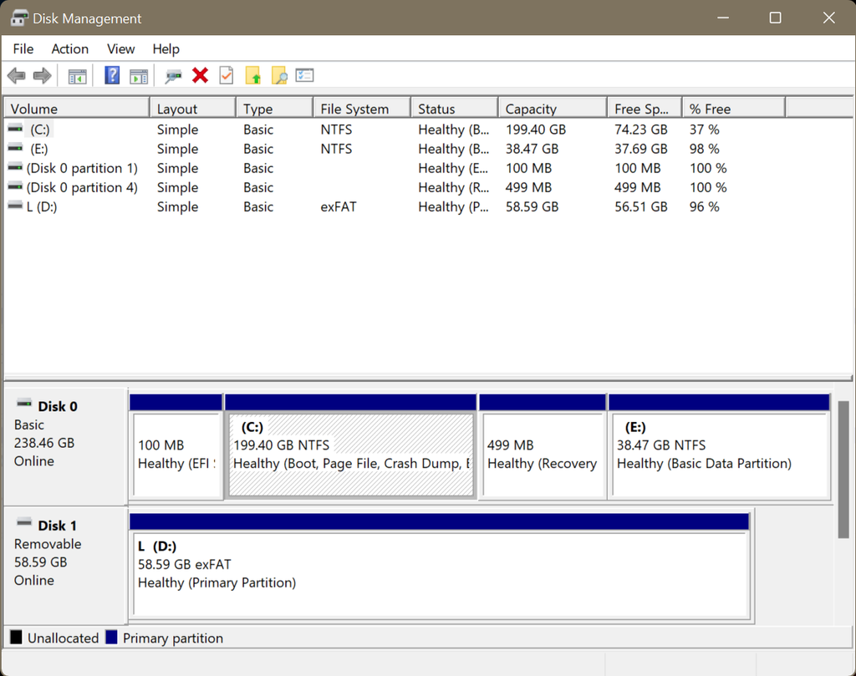Open the File menu
The height and width of the screenshot is (676, 856).
[23, 49]
